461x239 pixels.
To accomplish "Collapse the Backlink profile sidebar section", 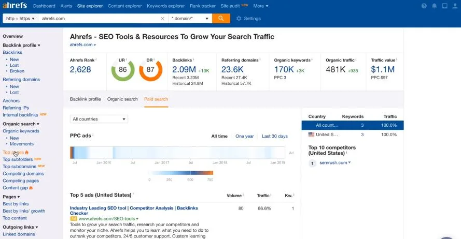I will 21,45.
